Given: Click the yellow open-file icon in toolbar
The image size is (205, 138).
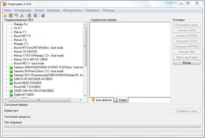Looking at the screenshot, I should 5,15.
